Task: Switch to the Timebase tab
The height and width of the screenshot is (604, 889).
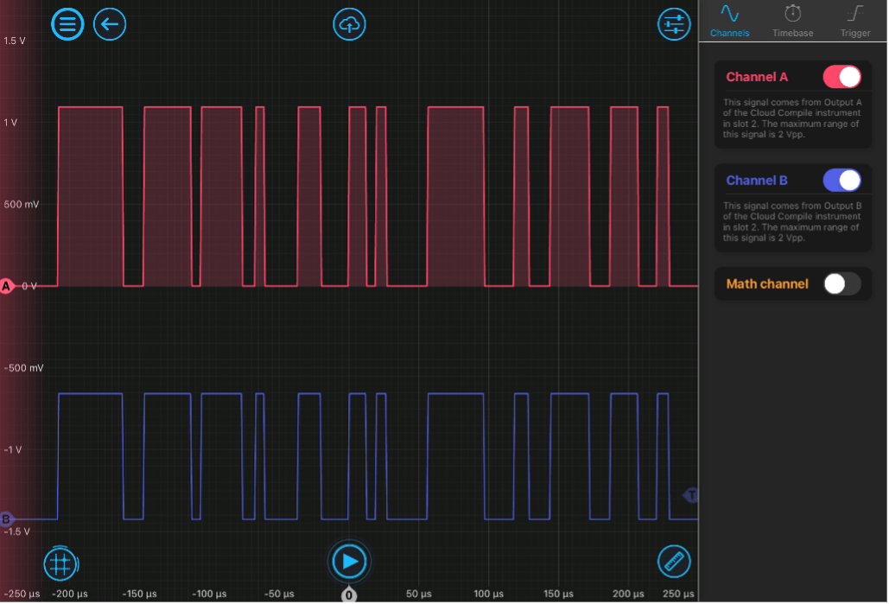Action: click(792, 33)
